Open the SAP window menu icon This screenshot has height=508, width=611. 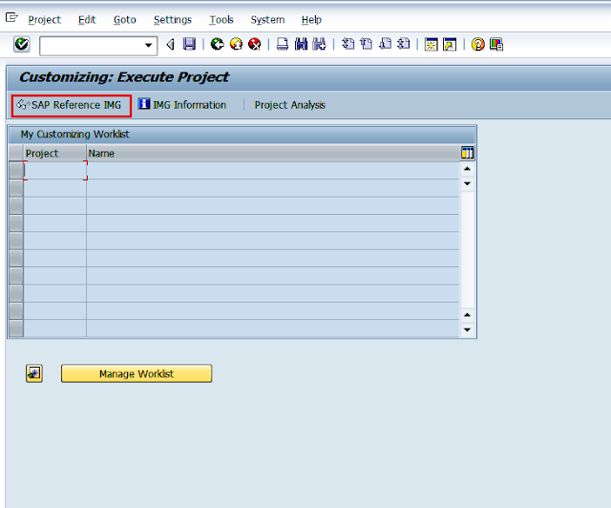tap(11, 17)
